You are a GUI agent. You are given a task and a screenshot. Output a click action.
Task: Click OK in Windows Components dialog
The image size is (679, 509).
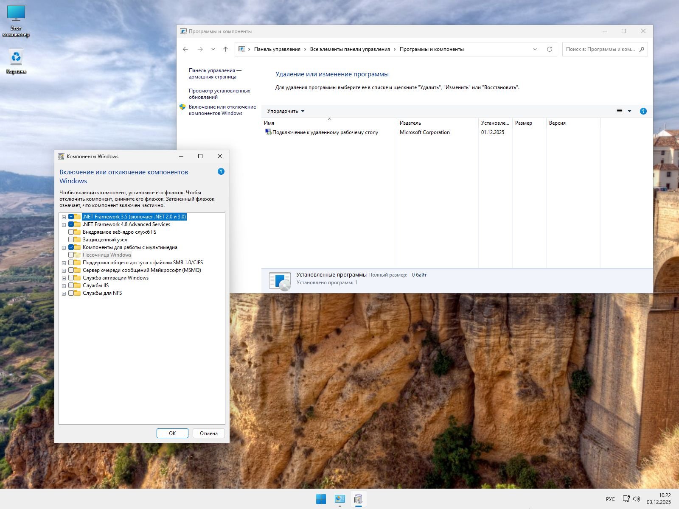172,433
